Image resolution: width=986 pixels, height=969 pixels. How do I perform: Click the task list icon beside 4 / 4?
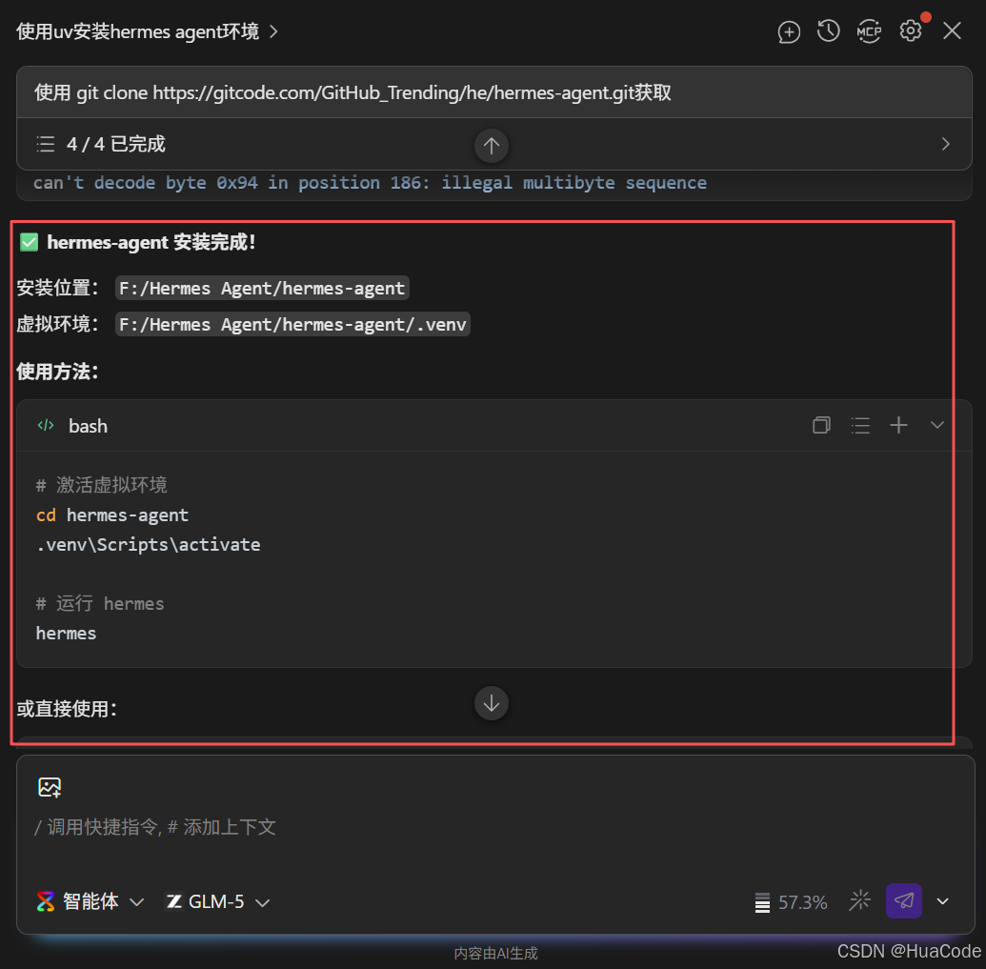coord(46,144)
